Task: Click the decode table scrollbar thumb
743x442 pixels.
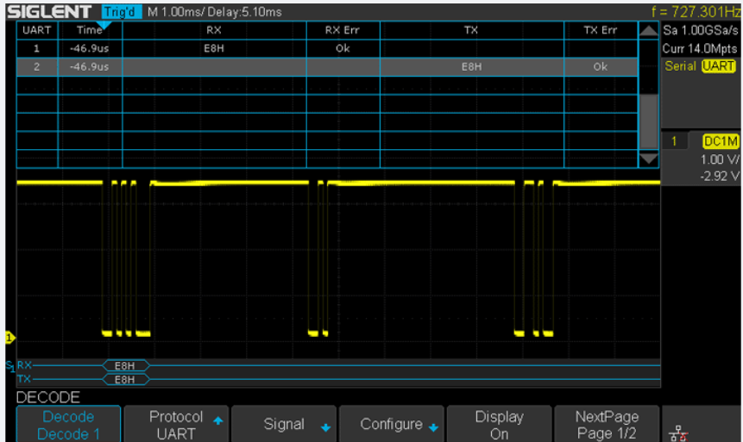Action: coord(648,121)
